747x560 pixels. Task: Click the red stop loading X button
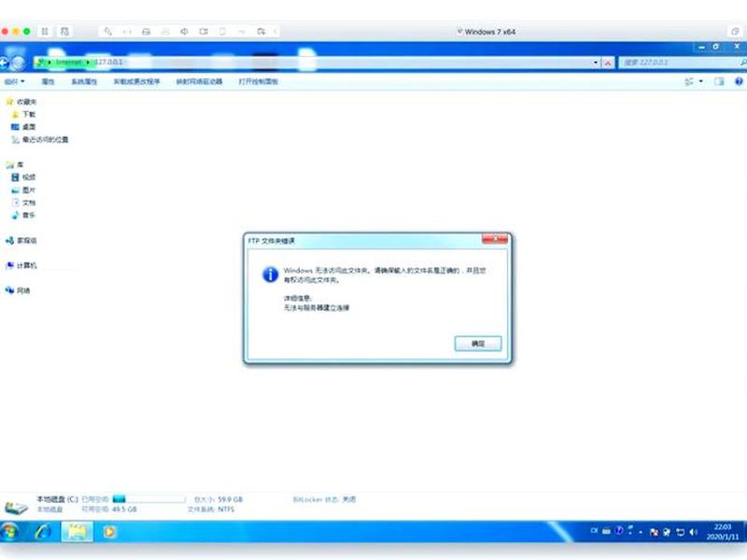(608, 63)
